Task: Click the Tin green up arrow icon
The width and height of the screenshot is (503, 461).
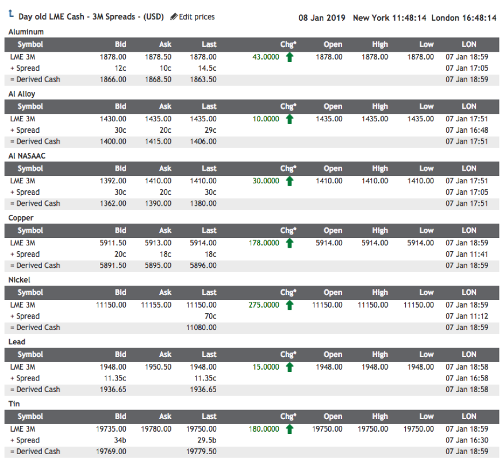Action: point(289,429)
